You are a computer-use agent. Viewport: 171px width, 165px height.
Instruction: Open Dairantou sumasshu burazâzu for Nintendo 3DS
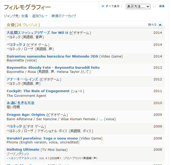coord(52,56)
